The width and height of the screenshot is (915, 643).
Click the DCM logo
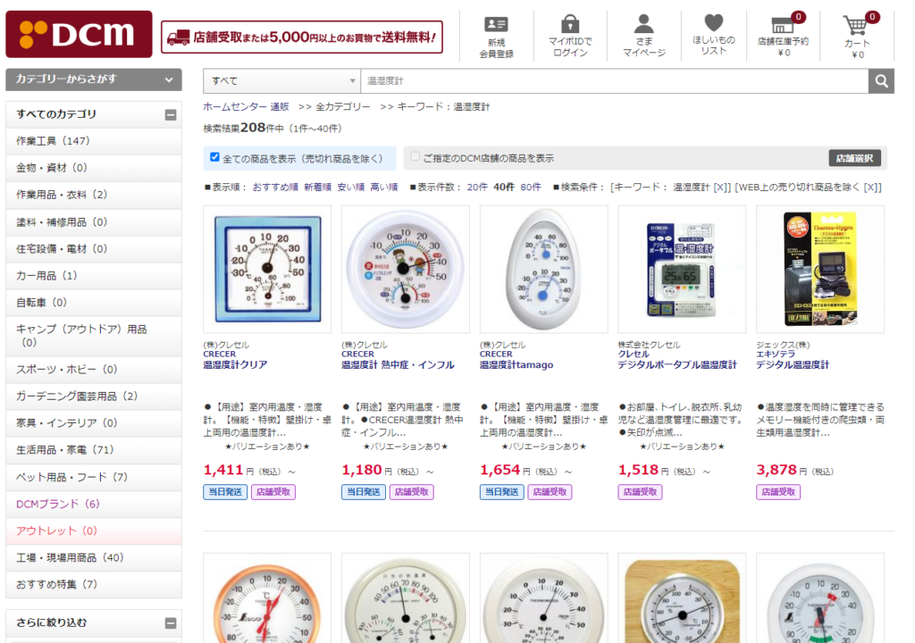[x=79, y=34]
